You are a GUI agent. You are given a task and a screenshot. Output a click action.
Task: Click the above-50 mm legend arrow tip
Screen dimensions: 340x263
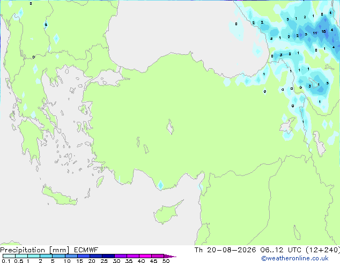click(170, 256)
